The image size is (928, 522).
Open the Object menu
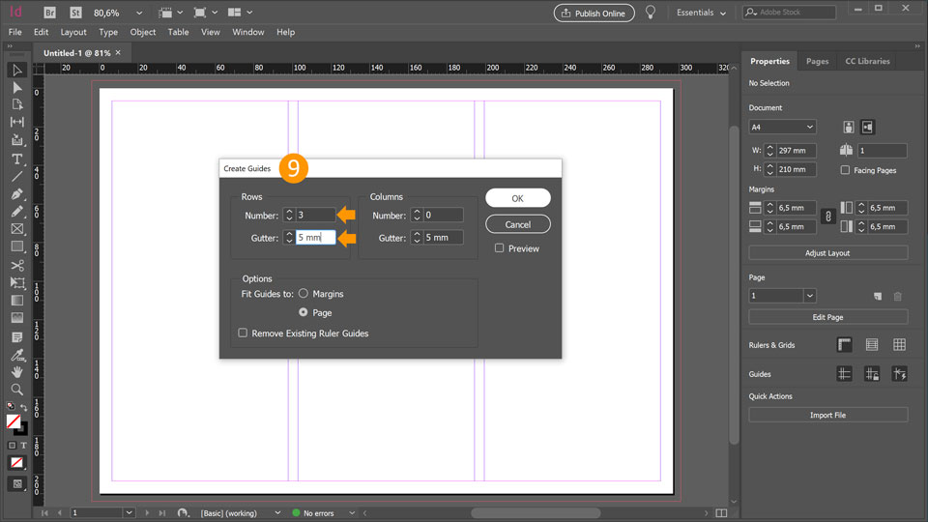[143, 32]
